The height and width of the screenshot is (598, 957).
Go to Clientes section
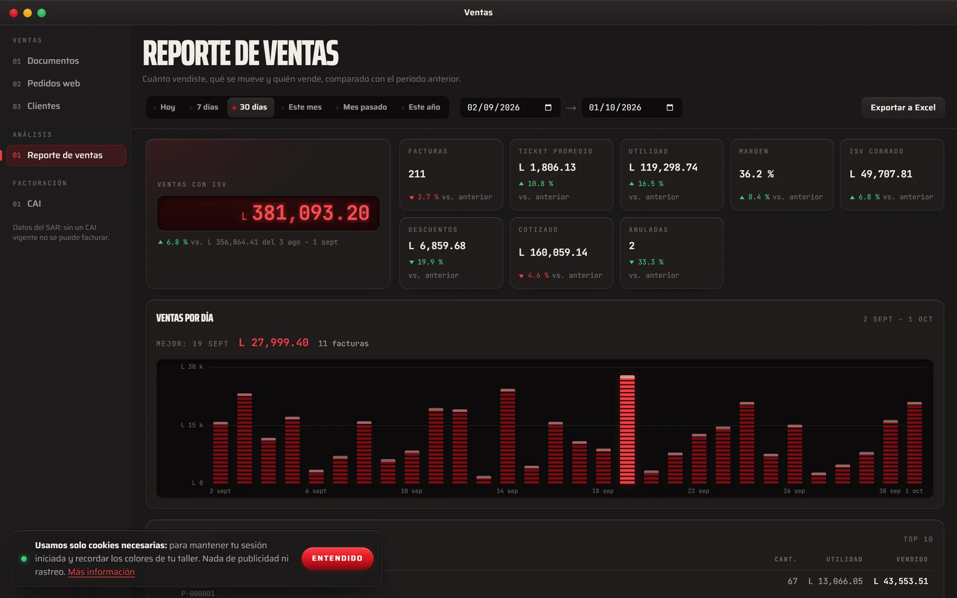point(66,106)
